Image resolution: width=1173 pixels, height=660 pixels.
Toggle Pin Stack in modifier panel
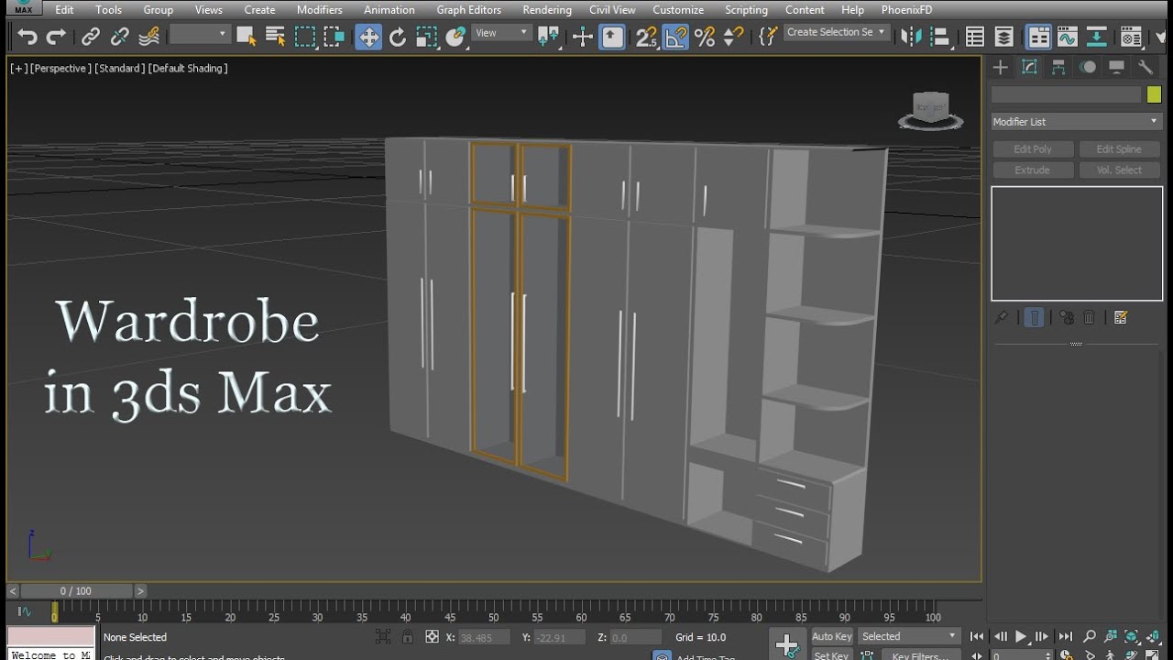tap(1002, 317)
